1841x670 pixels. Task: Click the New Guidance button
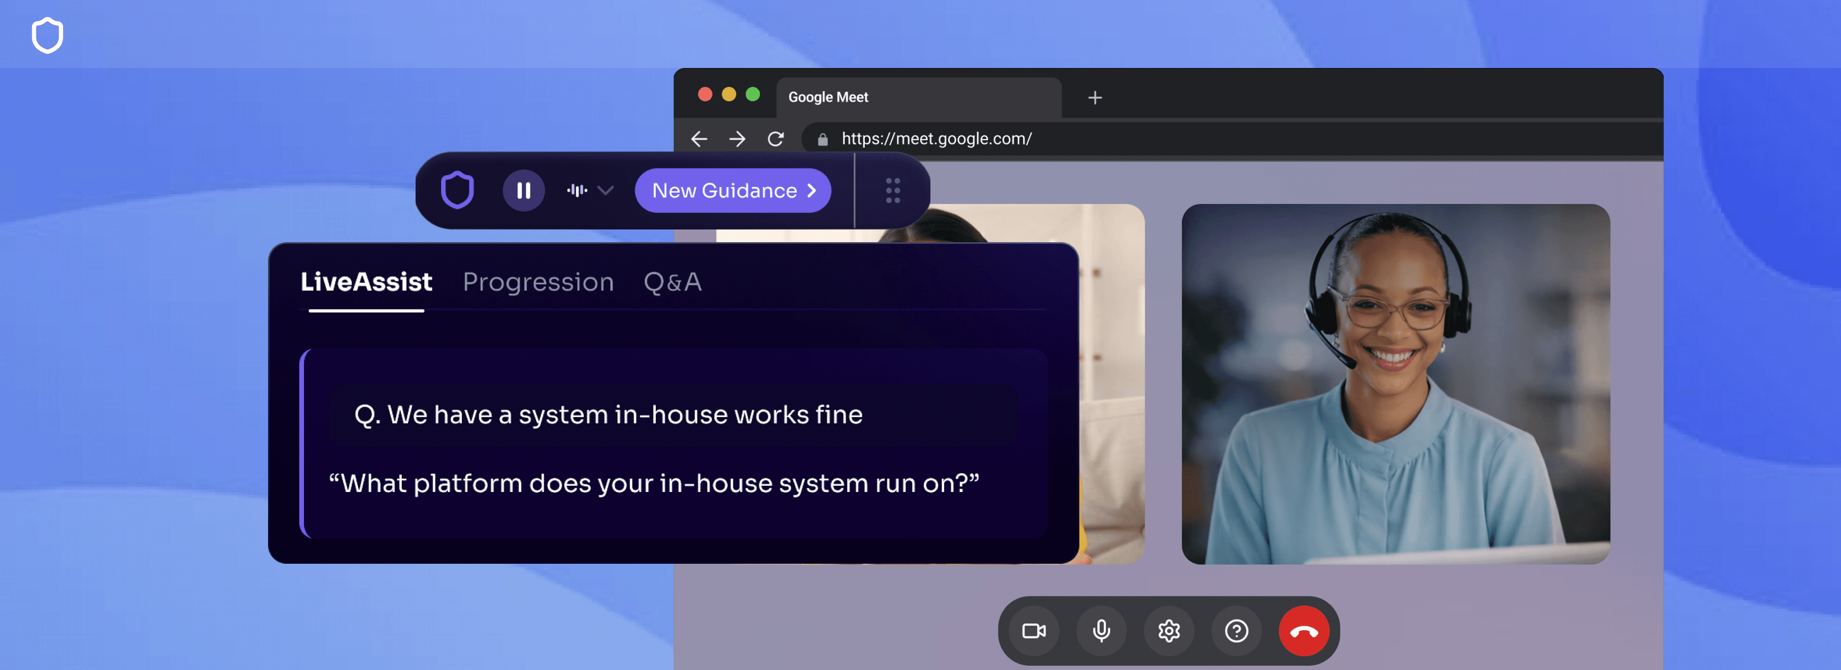tap(732, 190)
